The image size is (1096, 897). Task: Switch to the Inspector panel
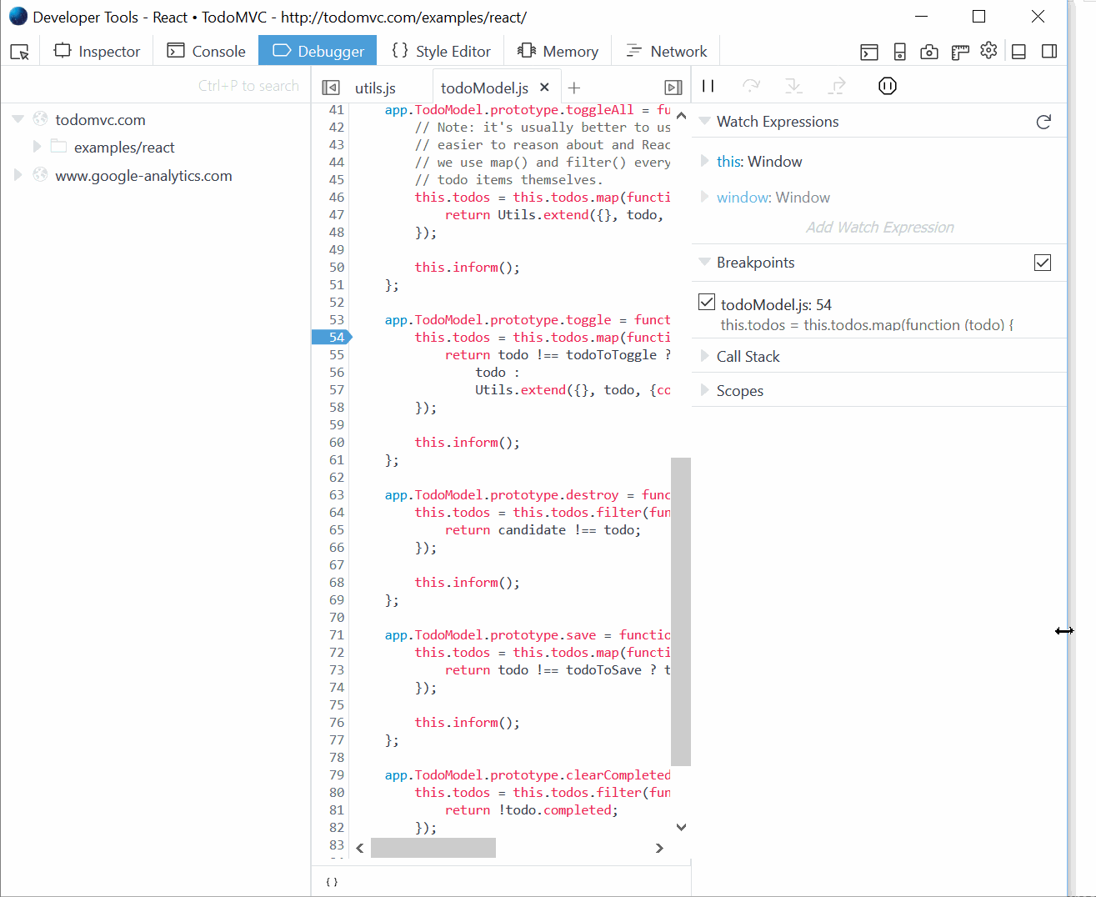coord(97,51)
